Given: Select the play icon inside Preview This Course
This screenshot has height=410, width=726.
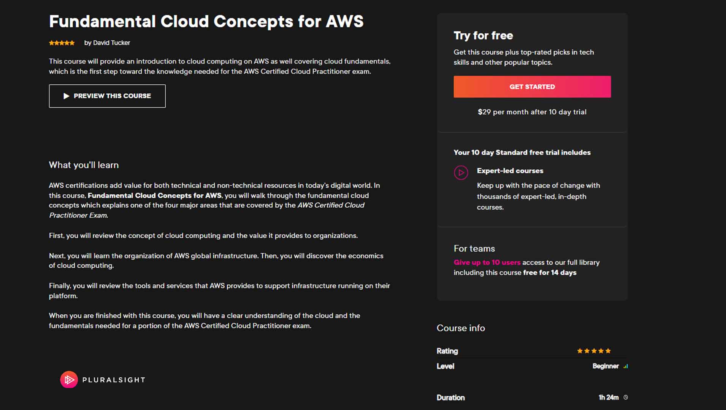Looking at the screenshot, I should point(67,96).
